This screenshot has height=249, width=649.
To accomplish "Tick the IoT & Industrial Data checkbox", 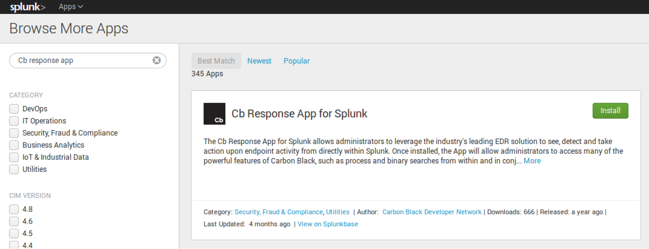I will click(x=14, y=157).
